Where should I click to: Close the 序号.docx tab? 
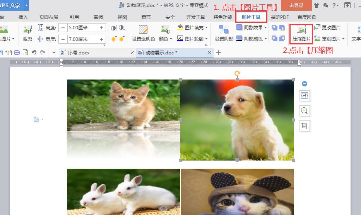(x=132, y=52)
